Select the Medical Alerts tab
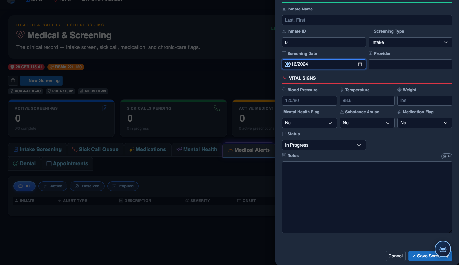Viewport: 459px width, 265px height. click(x=249, y=150)
